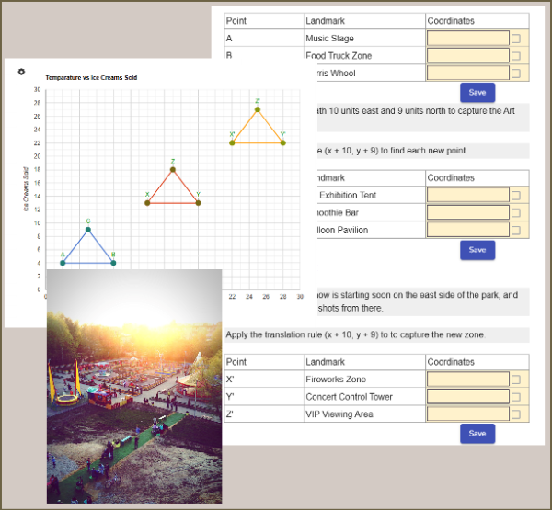Image resolution: width=552 pixels, height=510 pixels.
Task: Tick the checkbox in the Food Truck Zone row
Action: 515,56
